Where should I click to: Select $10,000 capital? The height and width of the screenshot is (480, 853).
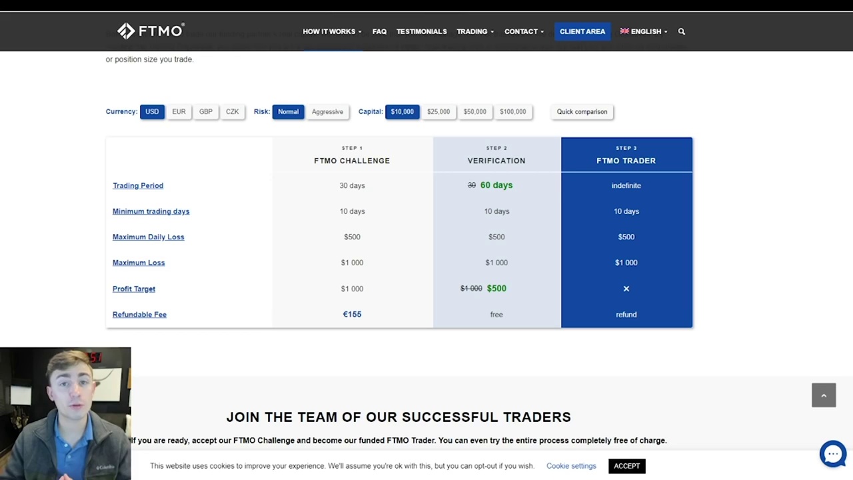click(x=402, y=112)
